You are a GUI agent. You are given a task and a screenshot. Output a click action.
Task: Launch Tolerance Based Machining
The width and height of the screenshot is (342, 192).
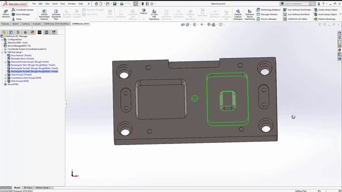click(x=250, y=14)
